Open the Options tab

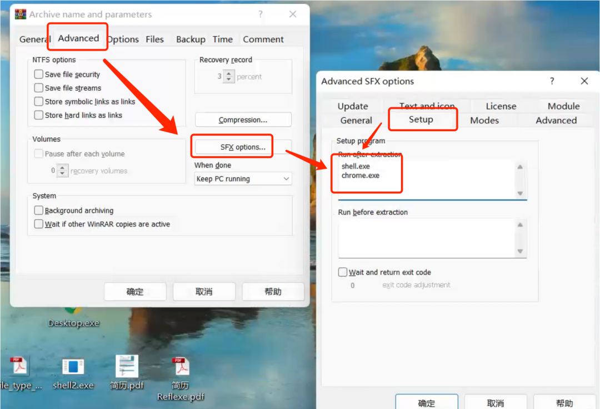point(122,39)
